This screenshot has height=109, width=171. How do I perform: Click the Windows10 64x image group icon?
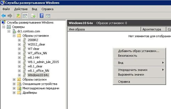[24, 75]
